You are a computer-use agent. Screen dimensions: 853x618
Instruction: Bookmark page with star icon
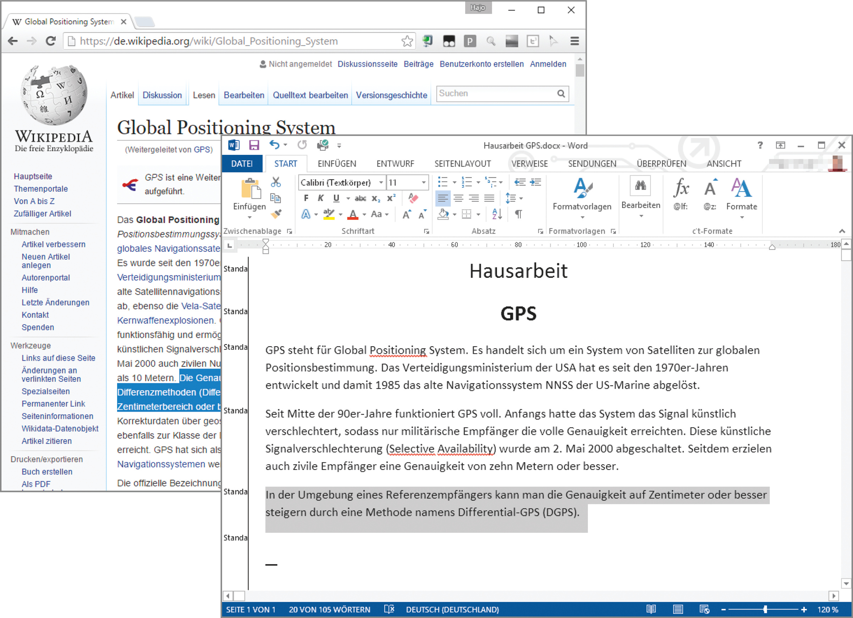[x=407, y=41]
